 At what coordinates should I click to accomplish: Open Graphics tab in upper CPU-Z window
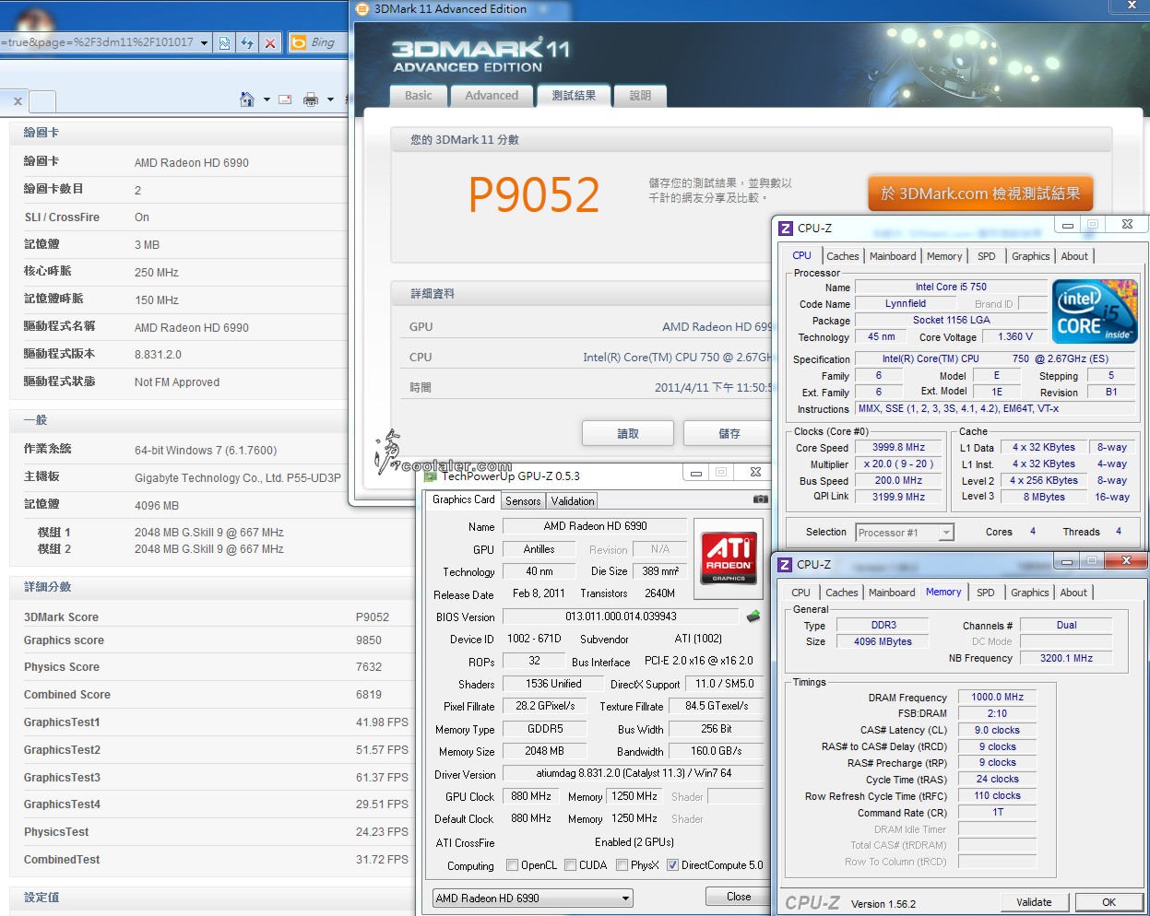(1031, 256)
